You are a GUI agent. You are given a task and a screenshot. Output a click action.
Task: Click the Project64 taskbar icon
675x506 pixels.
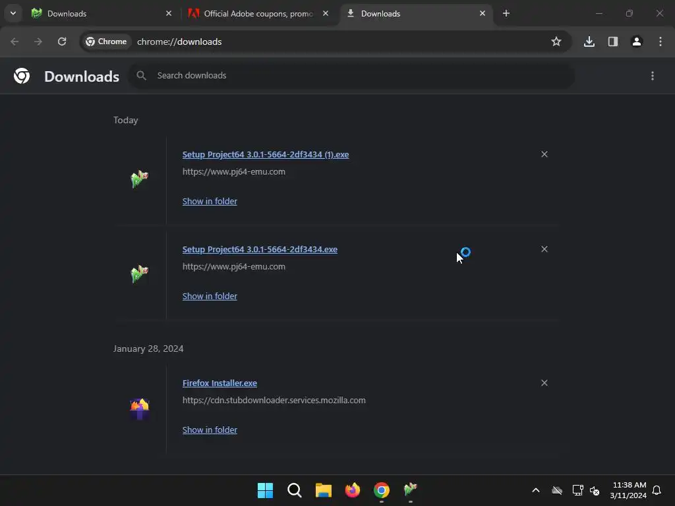[410, 490]
